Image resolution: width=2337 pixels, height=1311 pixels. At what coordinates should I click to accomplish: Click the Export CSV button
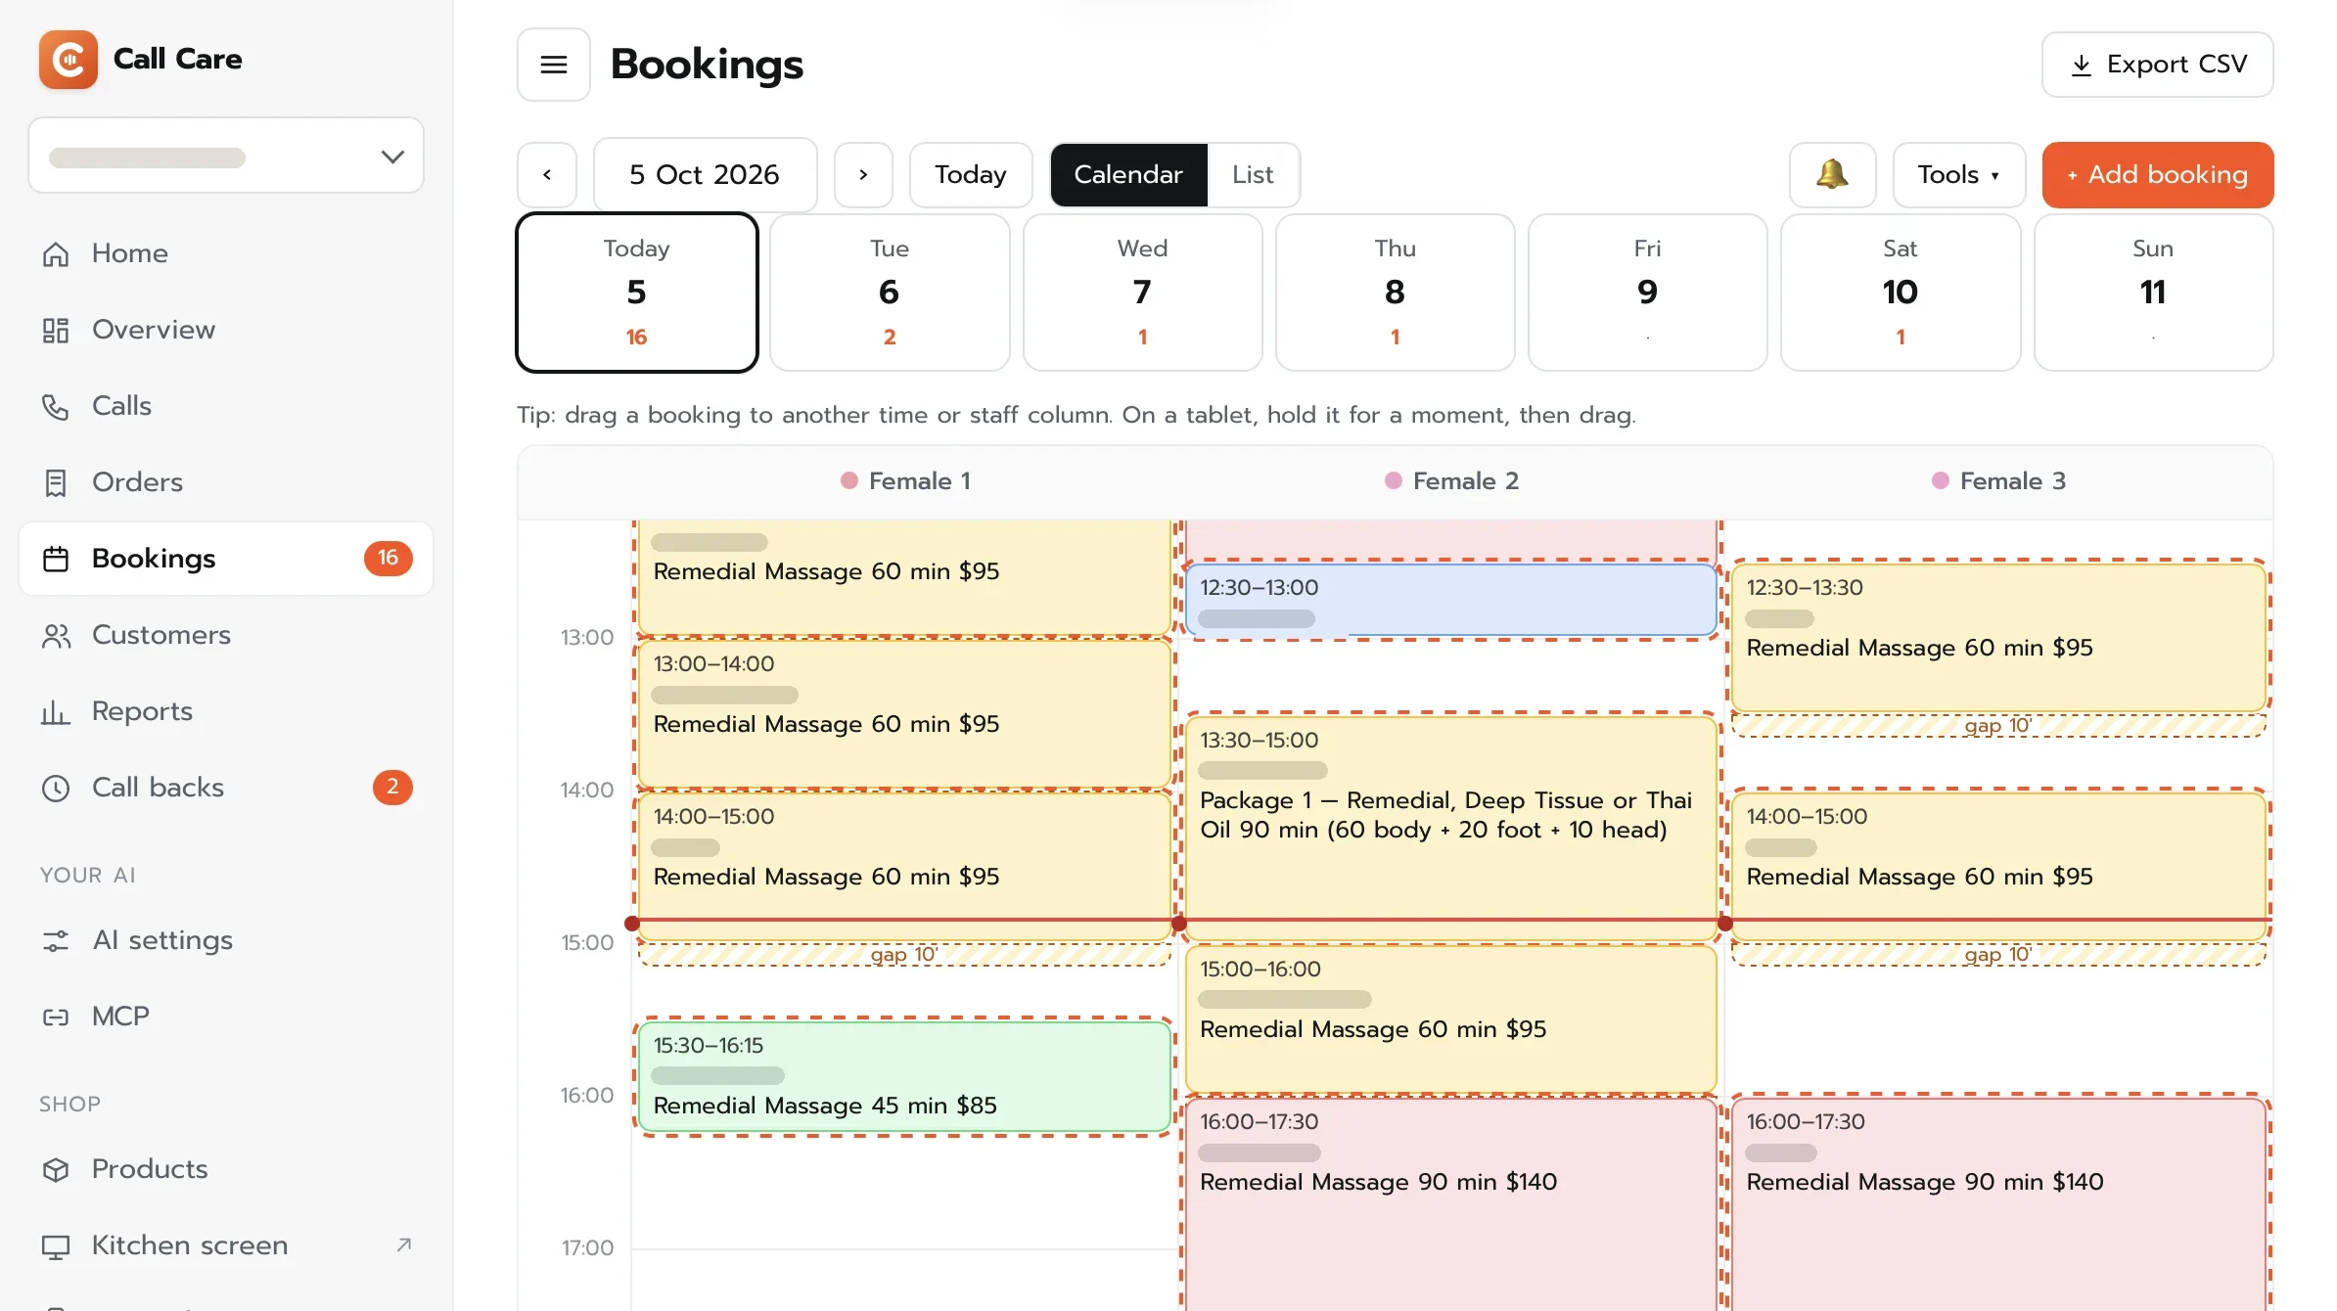[2157, 65]
